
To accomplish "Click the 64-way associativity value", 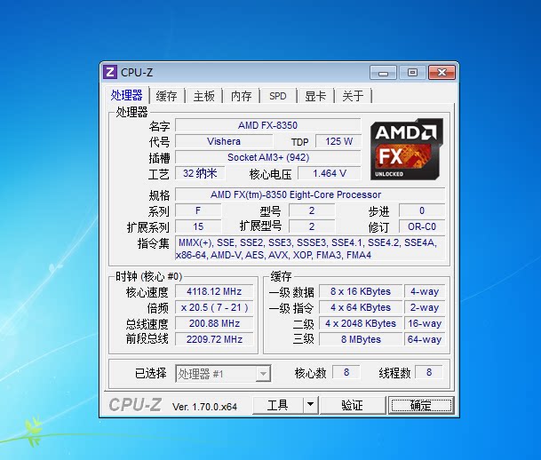I will 425,339.
